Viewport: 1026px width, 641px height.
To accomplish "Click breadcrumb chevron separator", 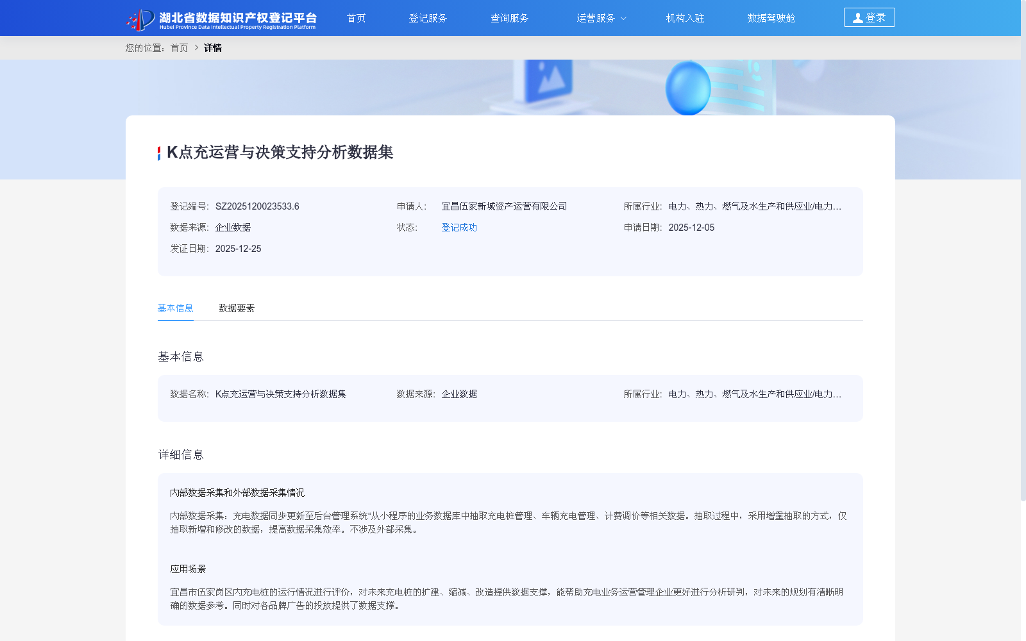I will [196, 48].
